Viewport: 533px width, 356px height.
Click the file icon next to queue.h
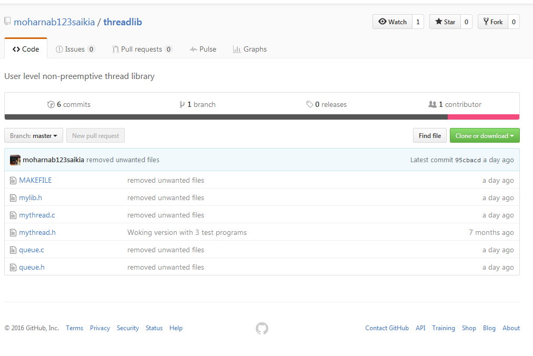13,268
